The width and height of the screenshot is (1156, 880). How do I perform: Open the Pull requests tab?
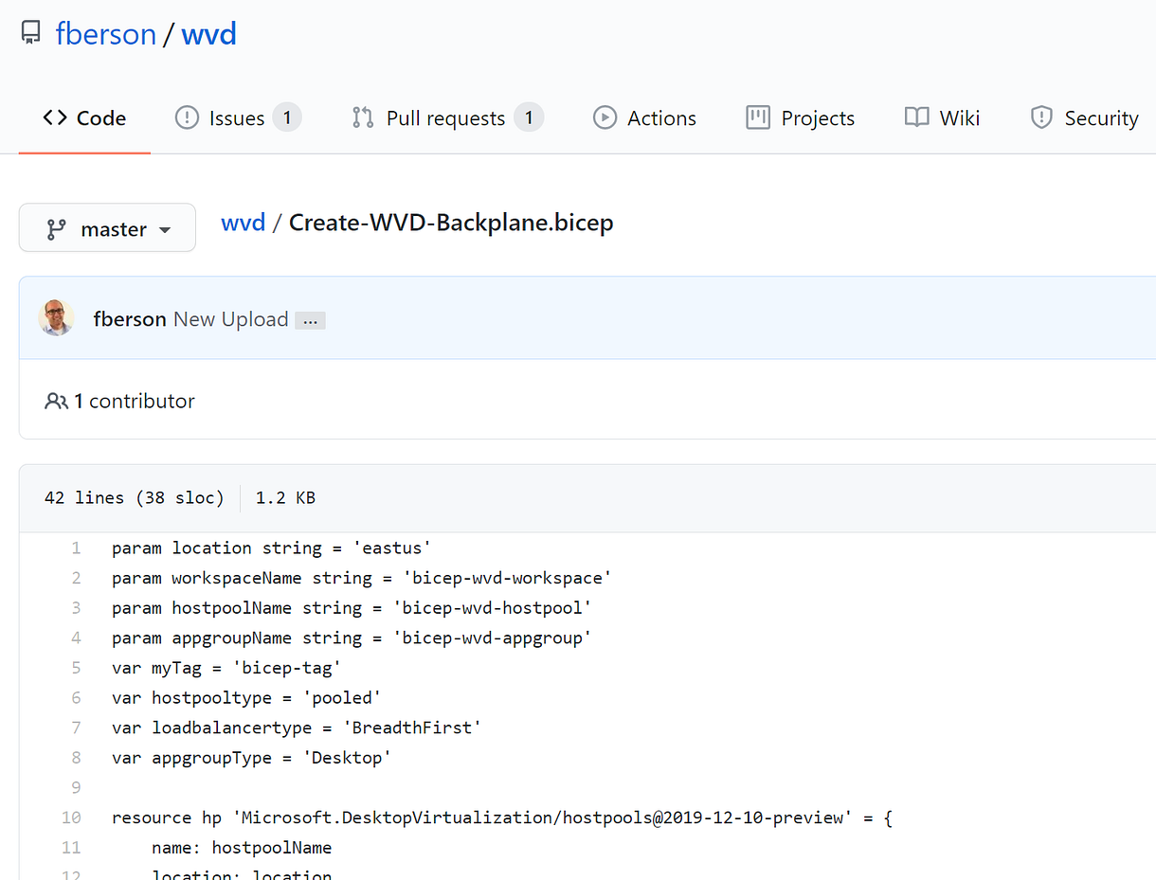tap(447, 118)
